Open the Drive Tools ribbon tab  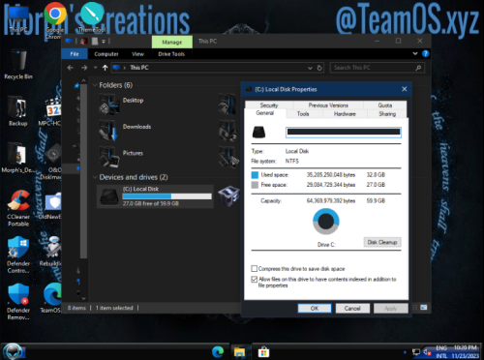[171, 54]
